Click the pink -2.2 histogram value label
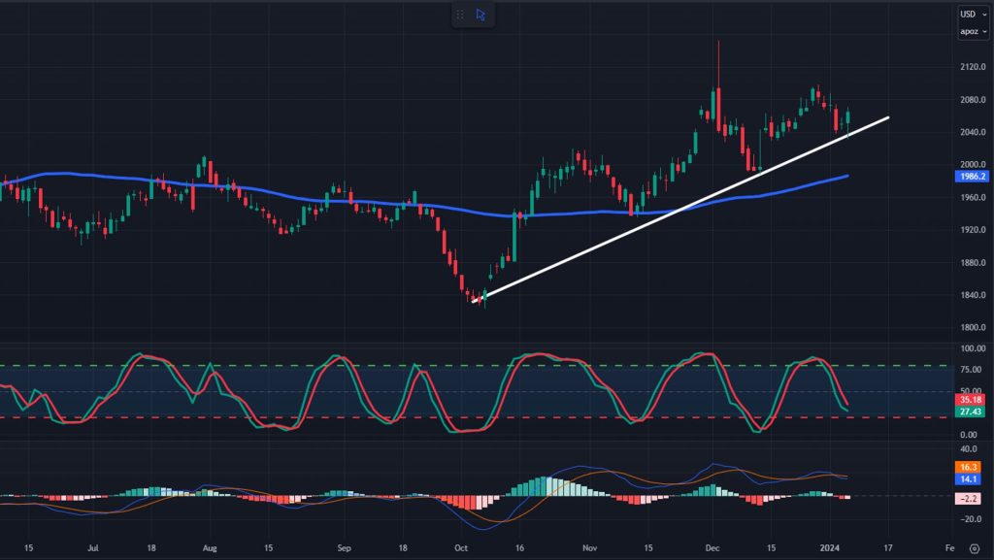 [971, 499]
